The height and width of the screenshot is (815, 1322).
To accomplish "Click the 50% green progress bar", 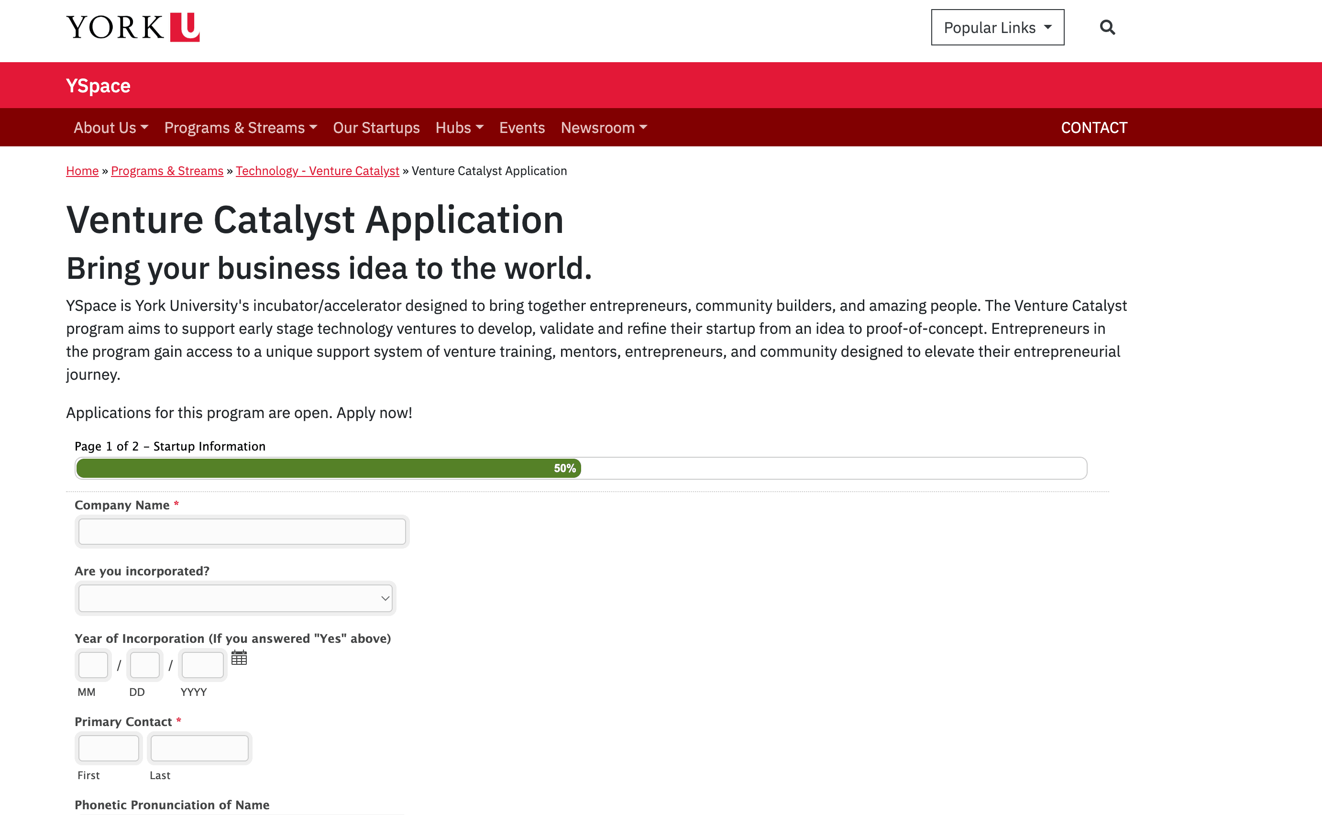I will coord(328,468).
